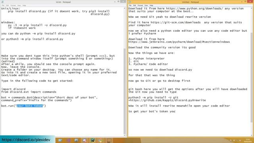This screenshot has height=143, width=254.
Task: Open Edit menu in Untitled Notepad
Action: click(135, 5)
